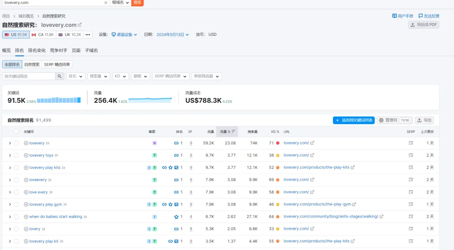This screenshot has height=250, width=454.
Task: Open SERP snapshot for lovevery toys row
Action: 411,155
